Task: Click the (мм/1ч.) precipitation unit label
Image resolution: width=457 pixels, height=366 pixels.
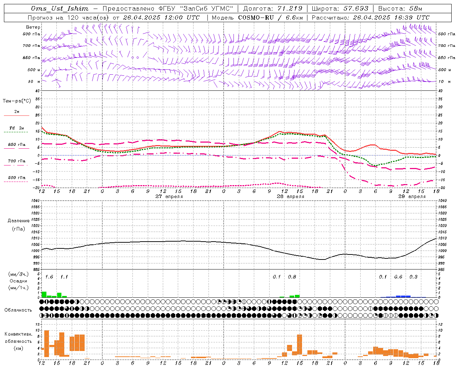Action: [18, 287]
